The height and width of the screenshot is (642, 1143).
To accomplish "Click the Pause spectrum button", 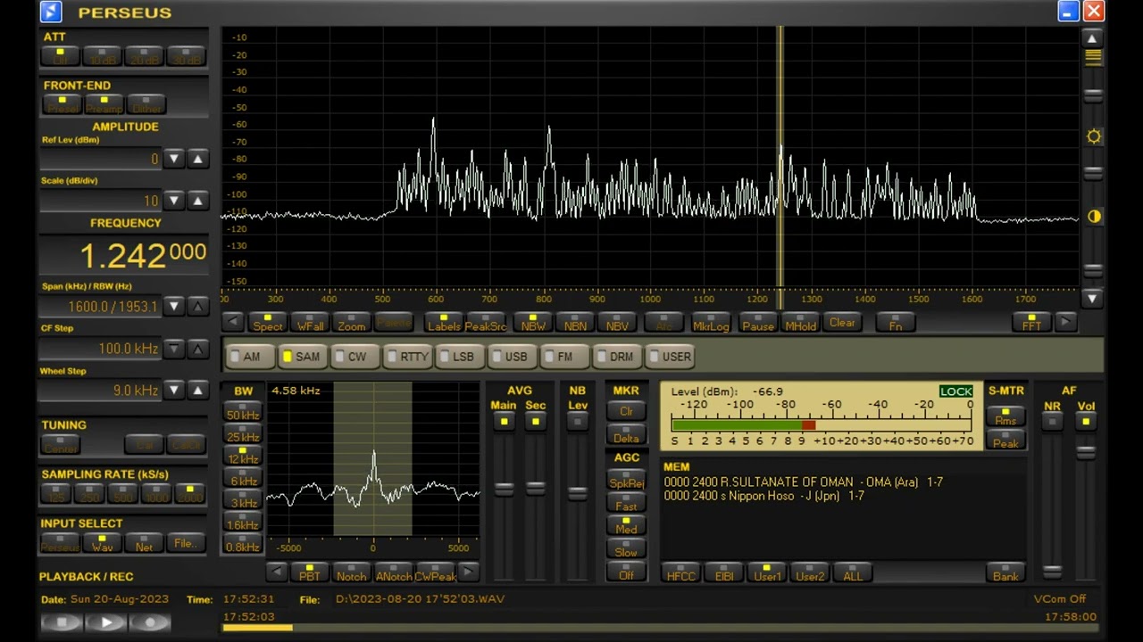I will tap(757, 322).
